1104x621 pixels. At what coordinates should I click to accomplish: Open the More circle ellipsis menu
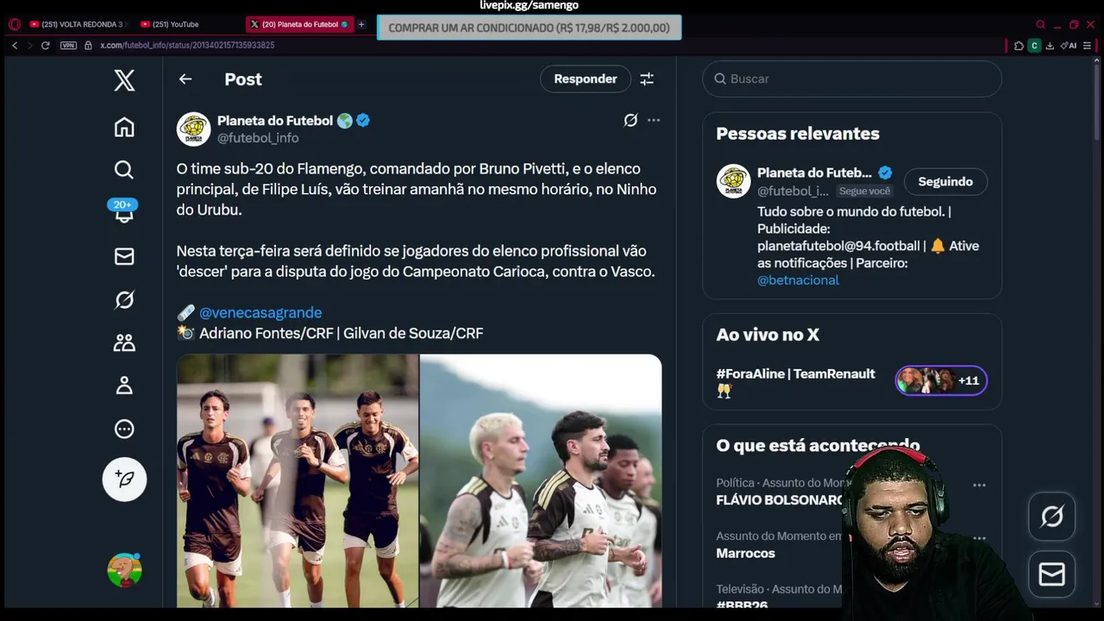click(x=124, y=429)
